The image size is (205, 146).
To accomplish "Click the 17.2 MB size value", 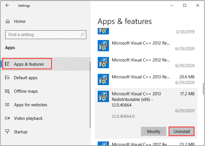I will pos(187,94).
